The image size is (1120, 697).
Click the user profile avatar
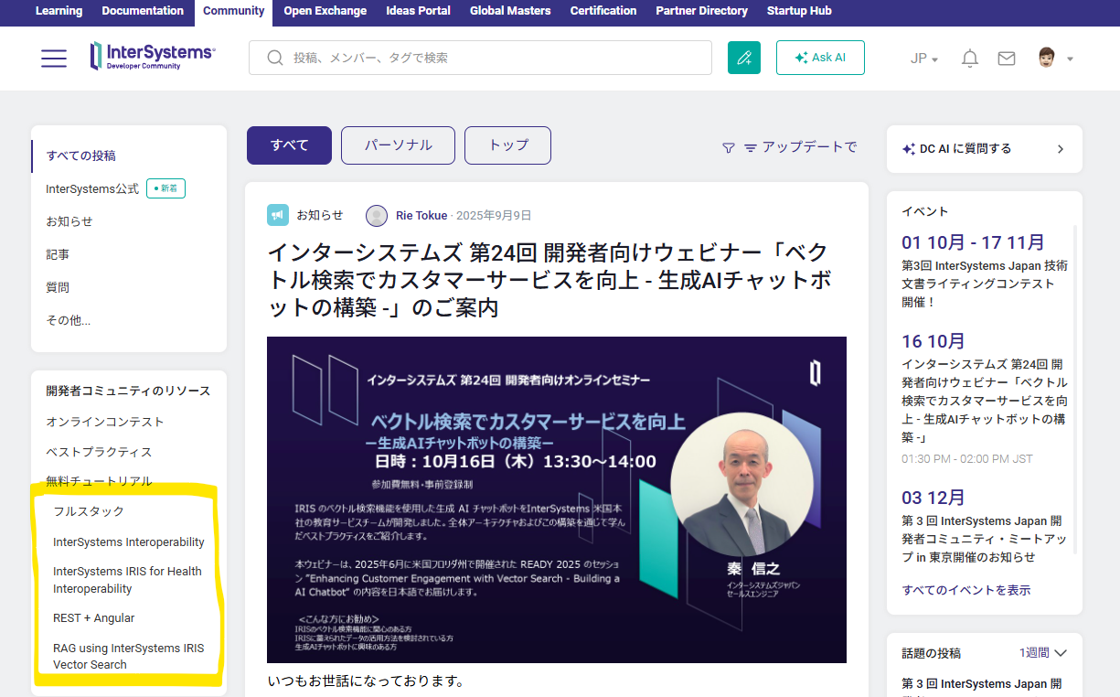click(x=1048, y=58)
